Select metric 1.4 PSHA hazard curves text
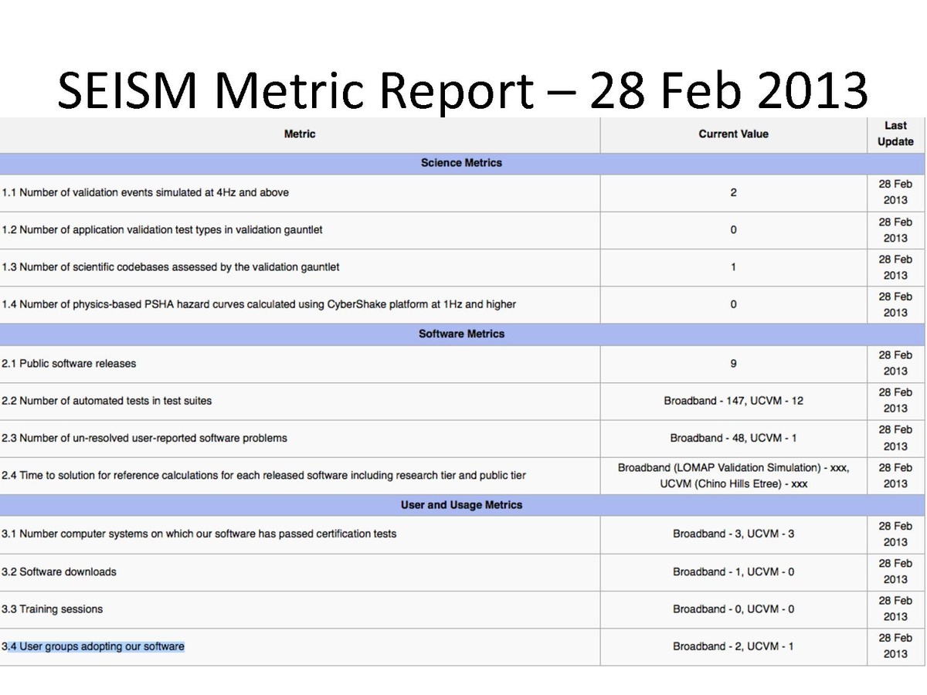The image size is (927, 695). pyautogui.click(x=259, y=304)
